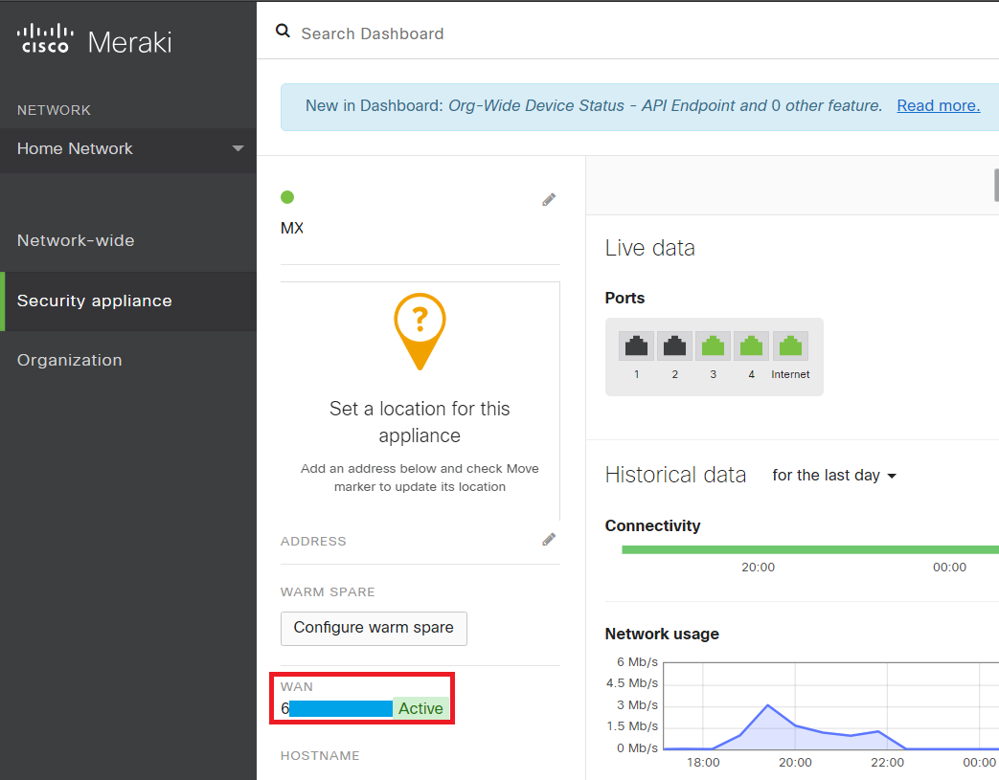This screenshot has height=780, width=999.
Task: Click the pencil icon next to MX name
Action: pos(549,199)
